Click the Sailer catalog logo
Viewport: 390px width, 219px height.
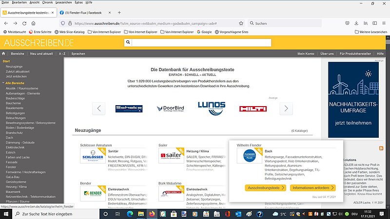click(171, 156)
